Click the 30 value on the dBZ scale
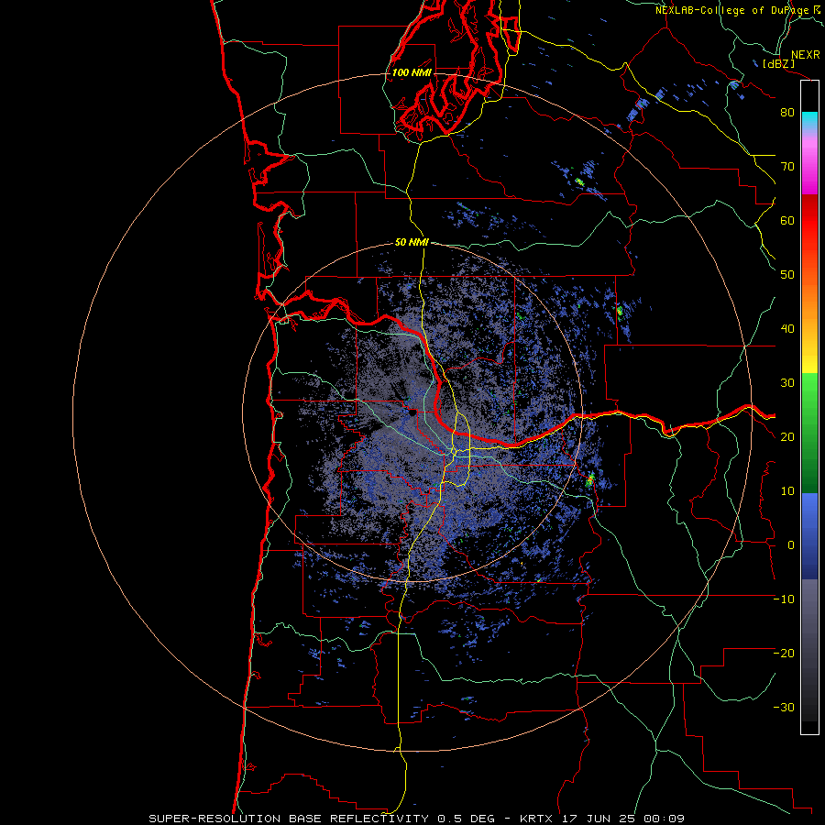The image size is (825, 825). pyautogui.click(x=787, y=383)
